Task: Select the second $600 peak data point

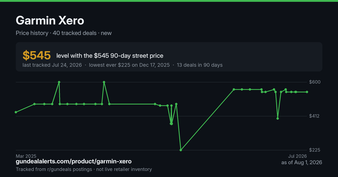Action: pyautogui.click(x=104, y=82)
